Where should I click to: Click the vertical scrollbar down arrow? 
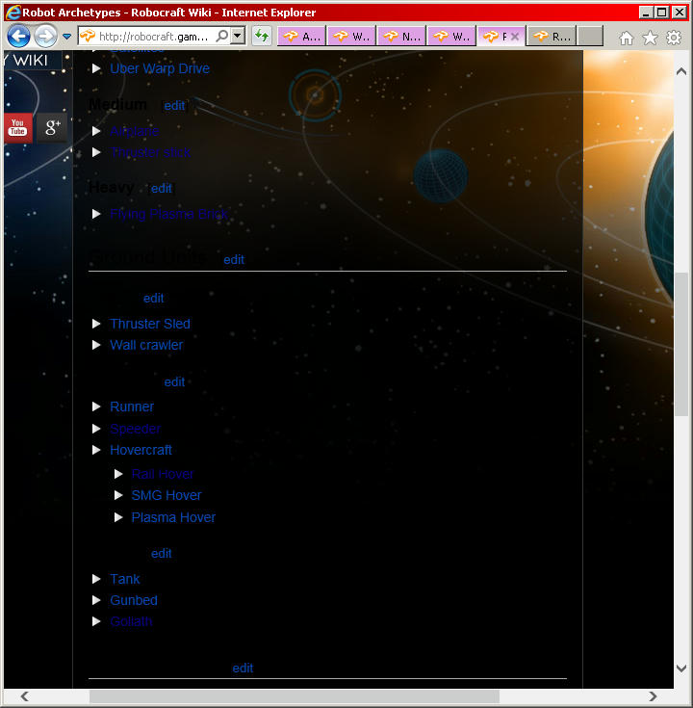(681, 669)
